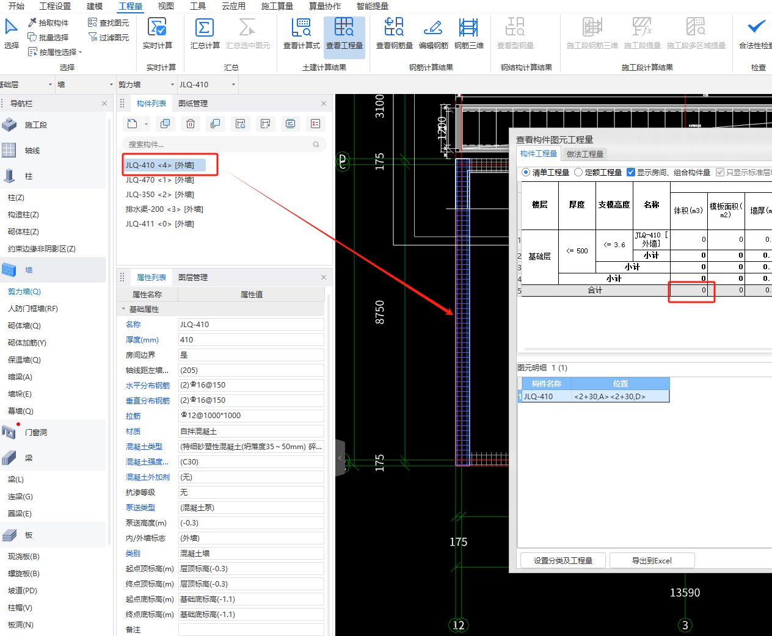The image size is (772, 636).
Task: Switch to the 建模 ribbon tab
Action: (95, 6)
